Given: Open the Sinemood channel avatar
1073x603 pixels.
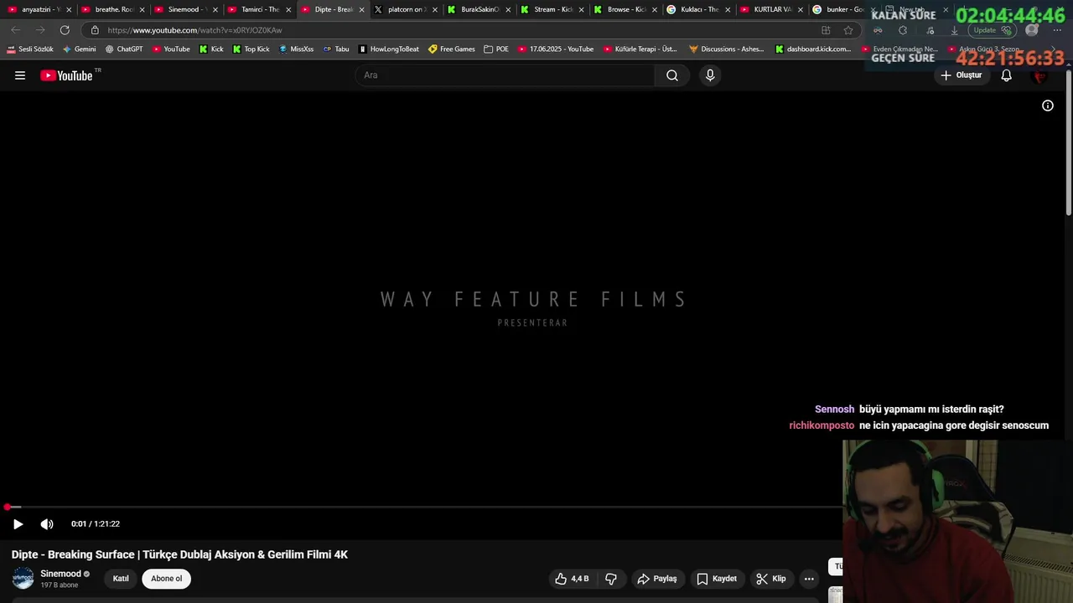Looking at the screenshot, I should 23,578.
